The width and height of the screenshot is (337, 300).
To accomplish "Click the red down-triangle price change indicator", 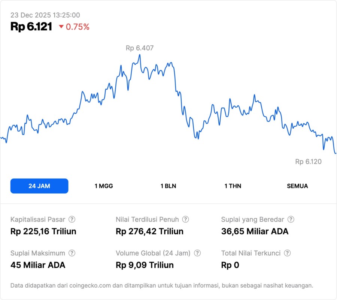I will tap(61, 27).
